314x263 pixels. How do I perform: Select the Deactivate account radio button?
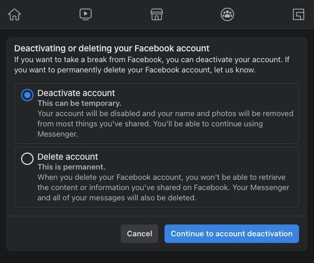[27, 96]
